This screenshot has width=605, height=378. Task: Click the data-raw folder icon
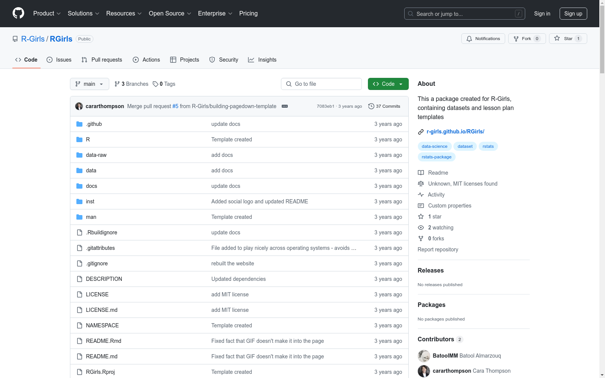[79, 155]
